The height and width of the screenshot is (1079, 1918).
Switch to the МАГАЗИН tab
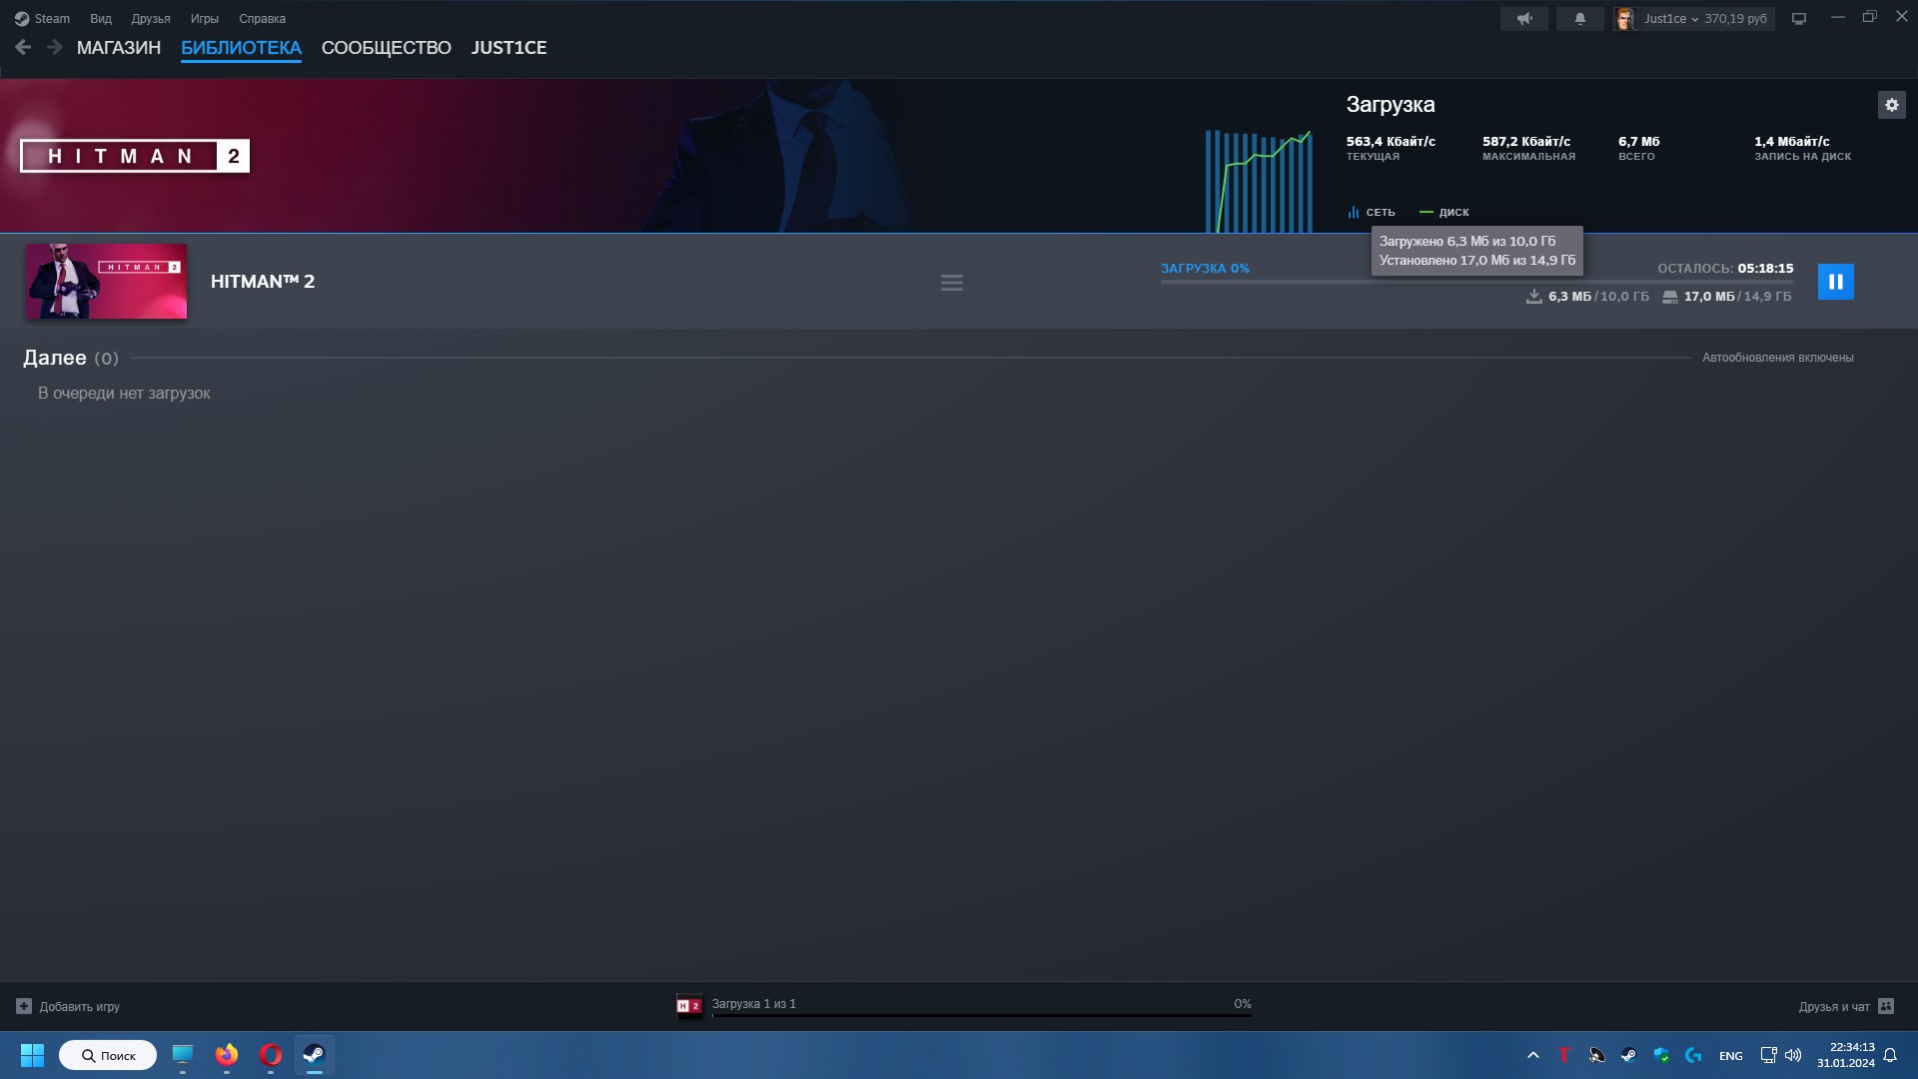coord(118,48)
